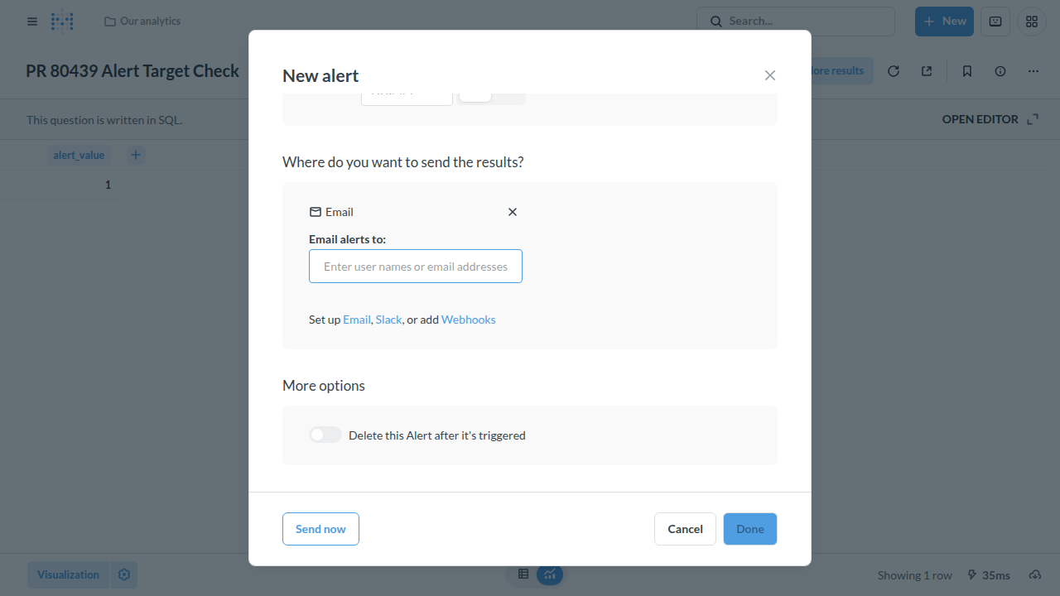Go to Our analytics collection
1060x596 pixels.
pos(142,22)
